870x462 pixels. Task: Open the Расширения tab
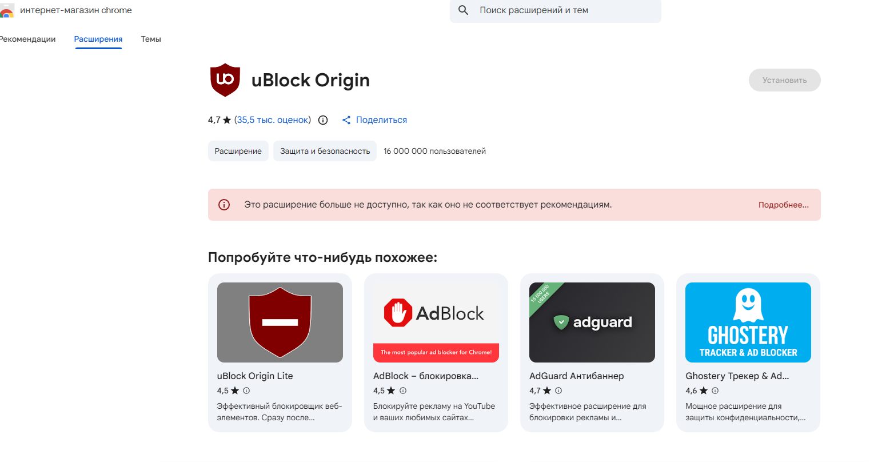click(x=98, y=39)
